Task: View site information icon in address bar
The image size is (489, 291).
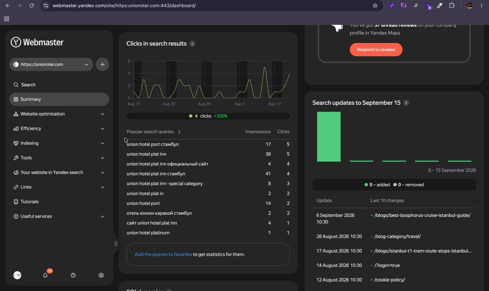Action: [x=46, y=6]
